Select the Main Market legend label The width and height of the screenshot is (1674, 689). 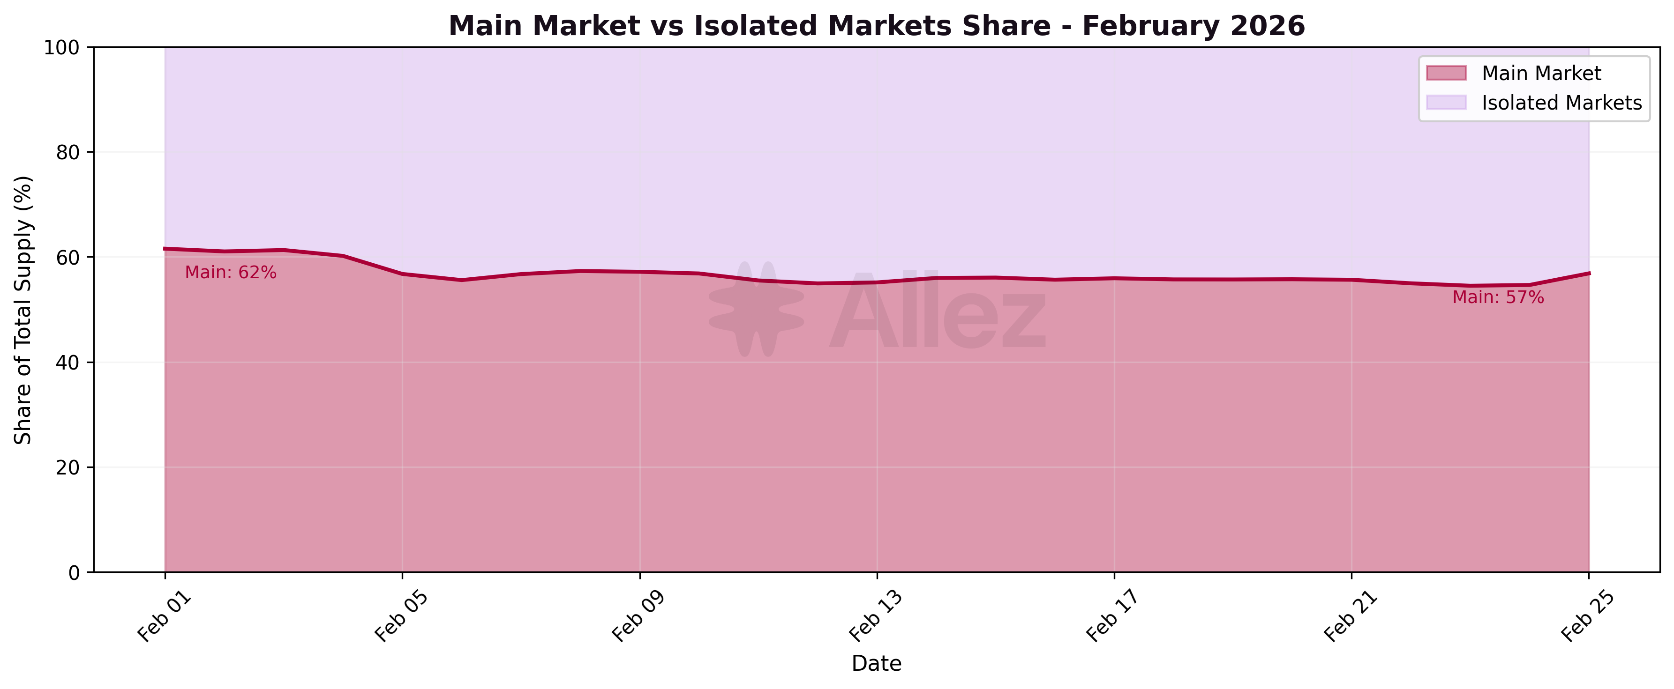click(1541, 74)
